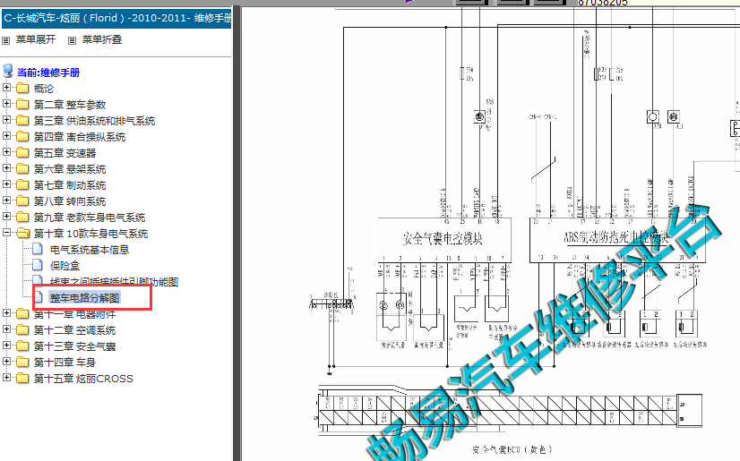The image size is (740, 461).
Task: Click the folder icon for 第二章 整车参数
Action: 22,104
